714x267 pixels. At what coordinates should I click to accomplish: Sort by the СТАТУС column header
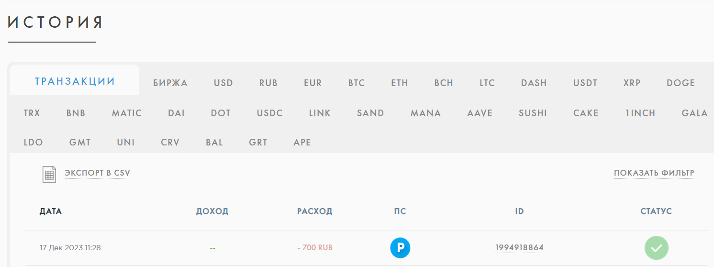656,211
